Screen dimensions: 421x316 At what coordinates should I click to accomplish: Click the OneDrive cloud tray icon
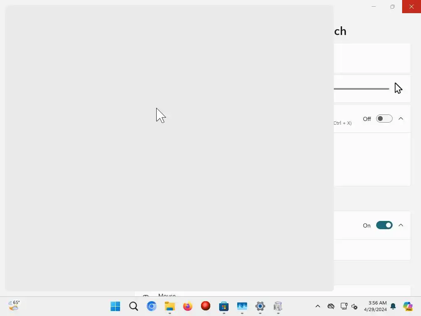[331, 306]
